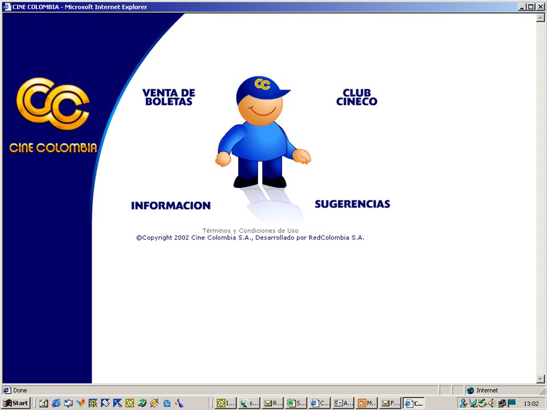
Task: Launch Show Desktop from quick launch
Action: (44, 403)
